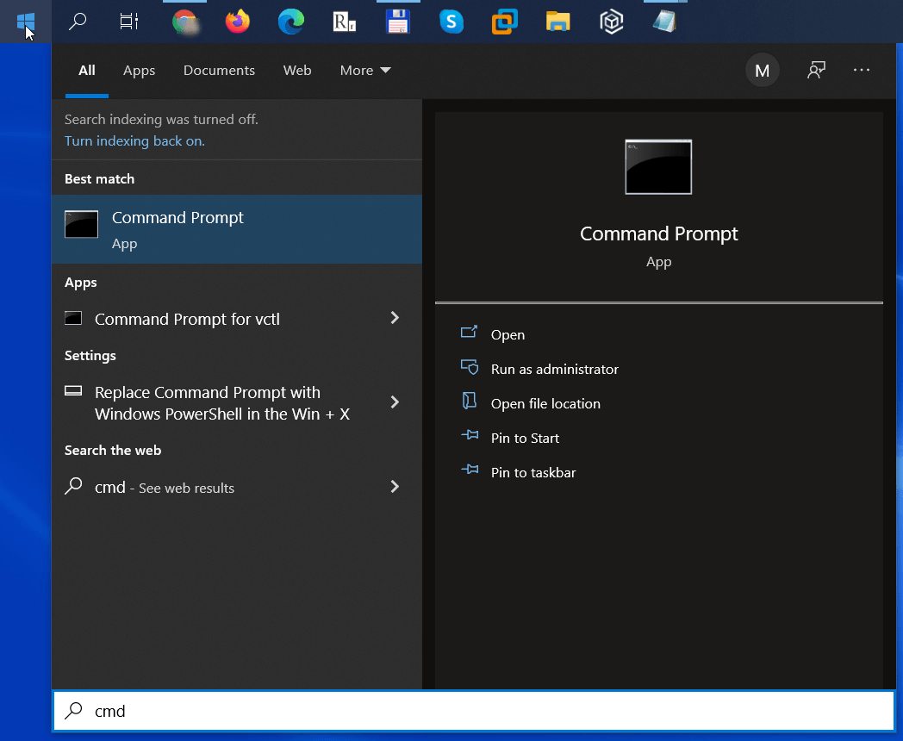This screenshot has height=741, width=903.
Task: Open Skype from the taskbar
Action: point(451,22)
